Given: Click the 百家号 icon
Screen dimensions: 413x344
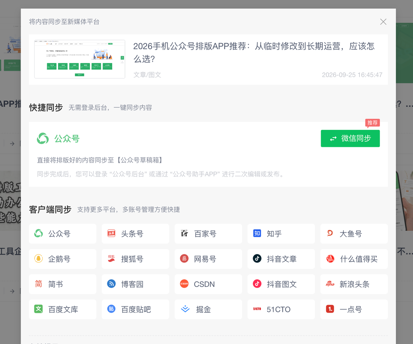Looking at the screenshot, I should coord(184,234).
